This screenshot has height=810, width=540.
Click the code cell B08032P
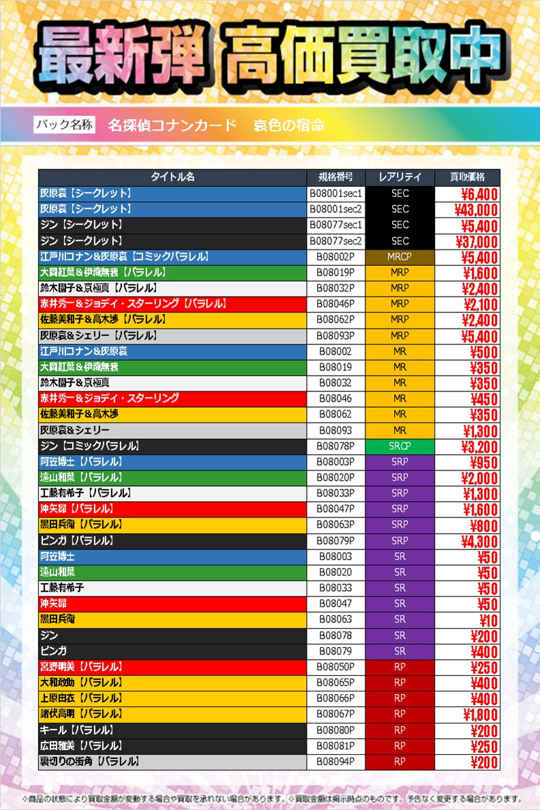pyautogui.click(x=336, y=288)
